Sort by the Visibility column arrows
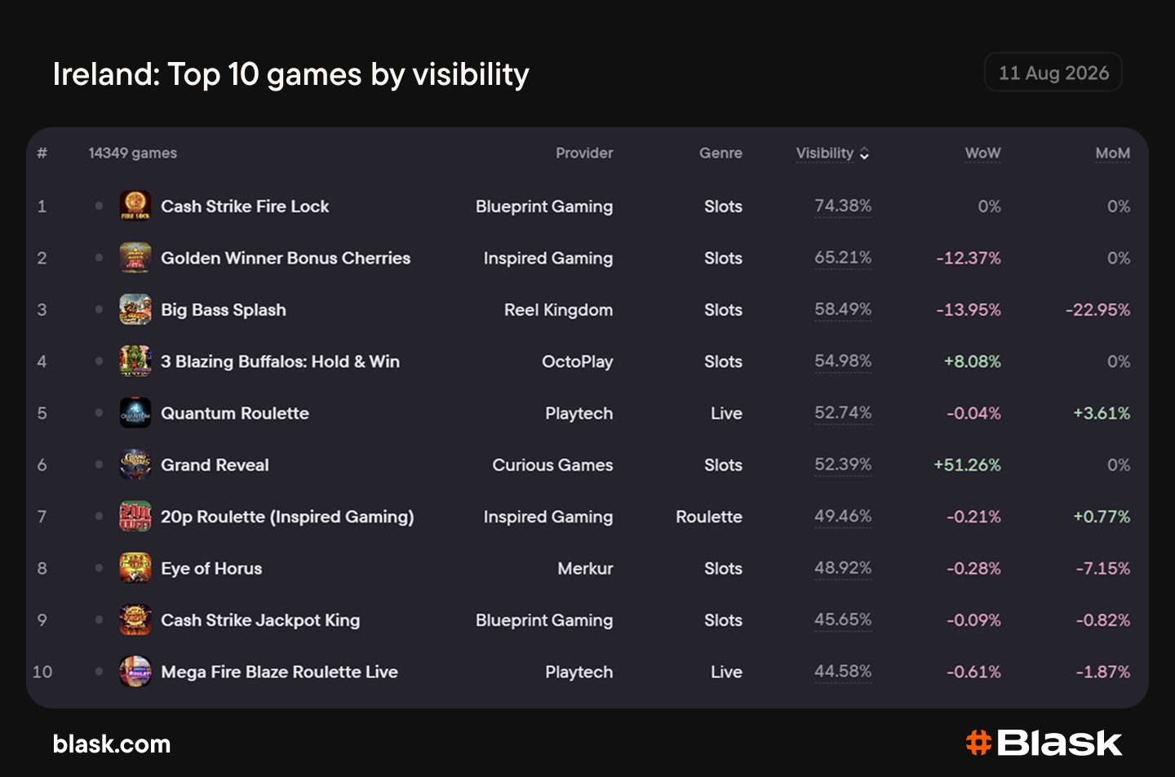The image size is (1175, 777). click(865, 153)
